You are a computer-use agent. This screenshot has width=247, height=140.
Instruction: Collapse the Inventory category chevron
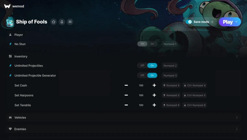(x=237, y=56)
